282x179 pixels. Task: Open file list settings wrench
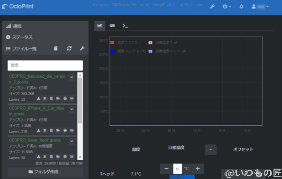82,48
